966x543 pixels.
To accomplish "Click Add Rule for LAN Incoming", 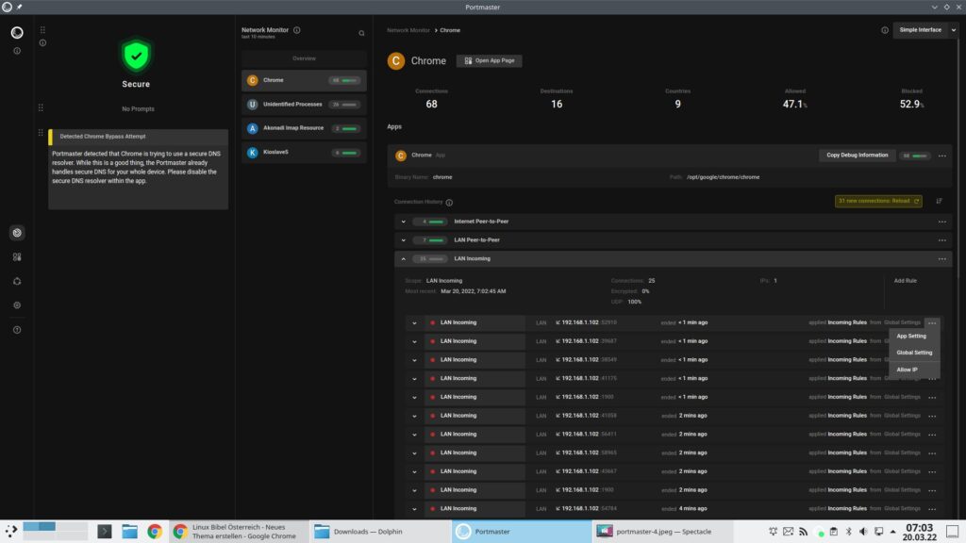I will pos(905,281).
